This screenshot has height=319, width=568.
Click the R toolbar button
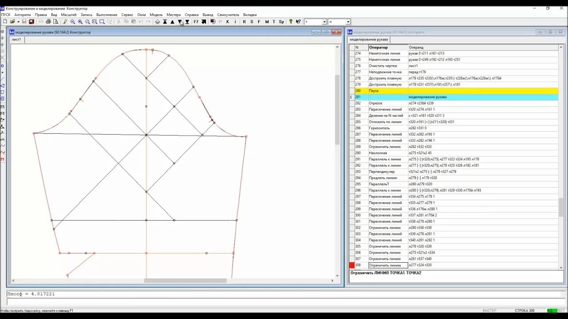(x=244, y=22)
